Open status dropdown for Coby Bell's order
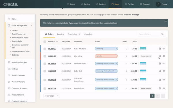 (x=106, y=71)
